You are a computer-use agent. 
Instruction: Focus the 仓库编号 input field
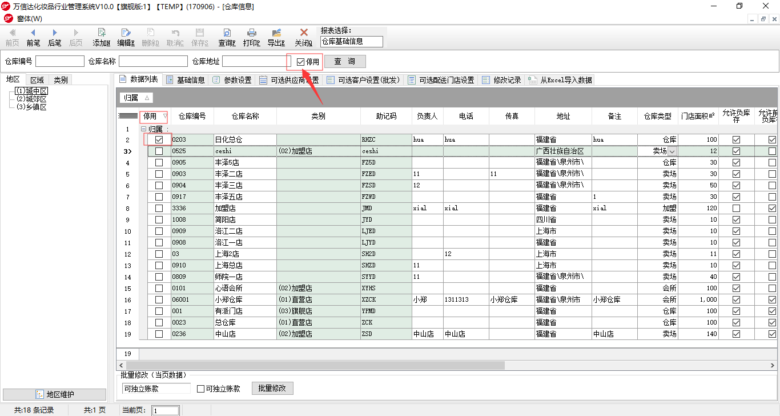pos(60,61)
